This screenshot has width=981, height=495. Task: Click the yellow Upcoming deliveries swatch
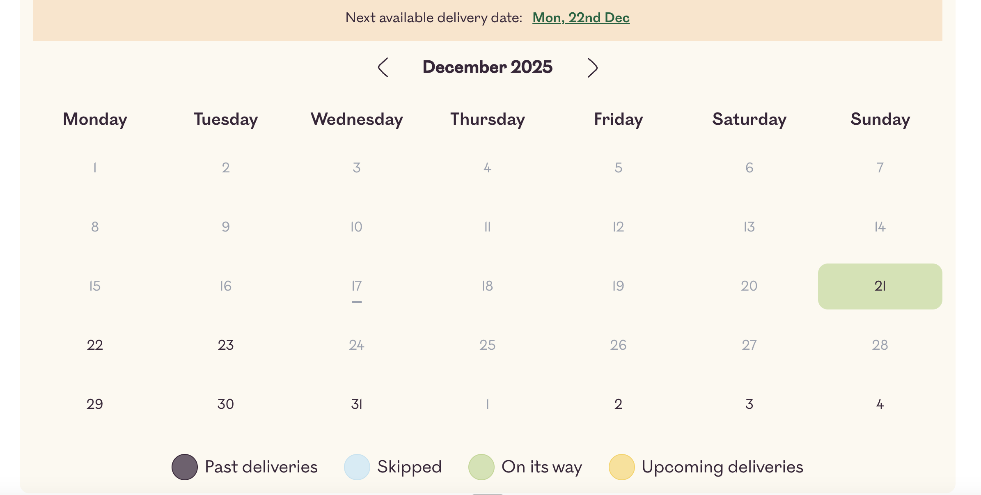click(x=622, y=467)
